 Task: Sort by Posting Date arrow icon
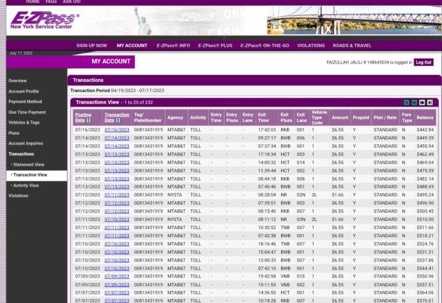tap(89, 120)
